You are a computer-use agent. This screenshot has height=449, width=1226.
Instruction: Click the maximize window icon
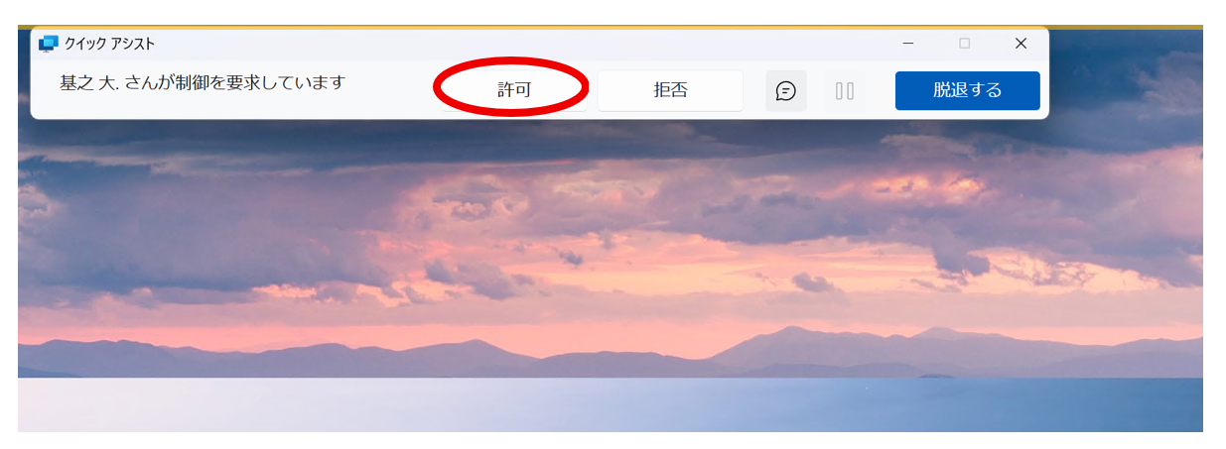[x=964, y=44]
